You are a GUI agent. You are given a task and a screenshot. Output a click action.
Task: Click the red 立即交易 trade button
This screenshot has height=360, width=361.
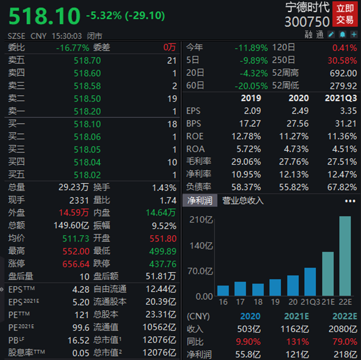pyautogui.click(x=345, y=14)
